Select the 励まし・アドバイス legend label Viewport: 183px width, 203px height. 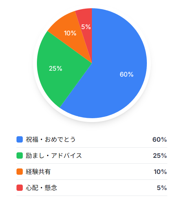pyautogui.click(x=54, y=155)
